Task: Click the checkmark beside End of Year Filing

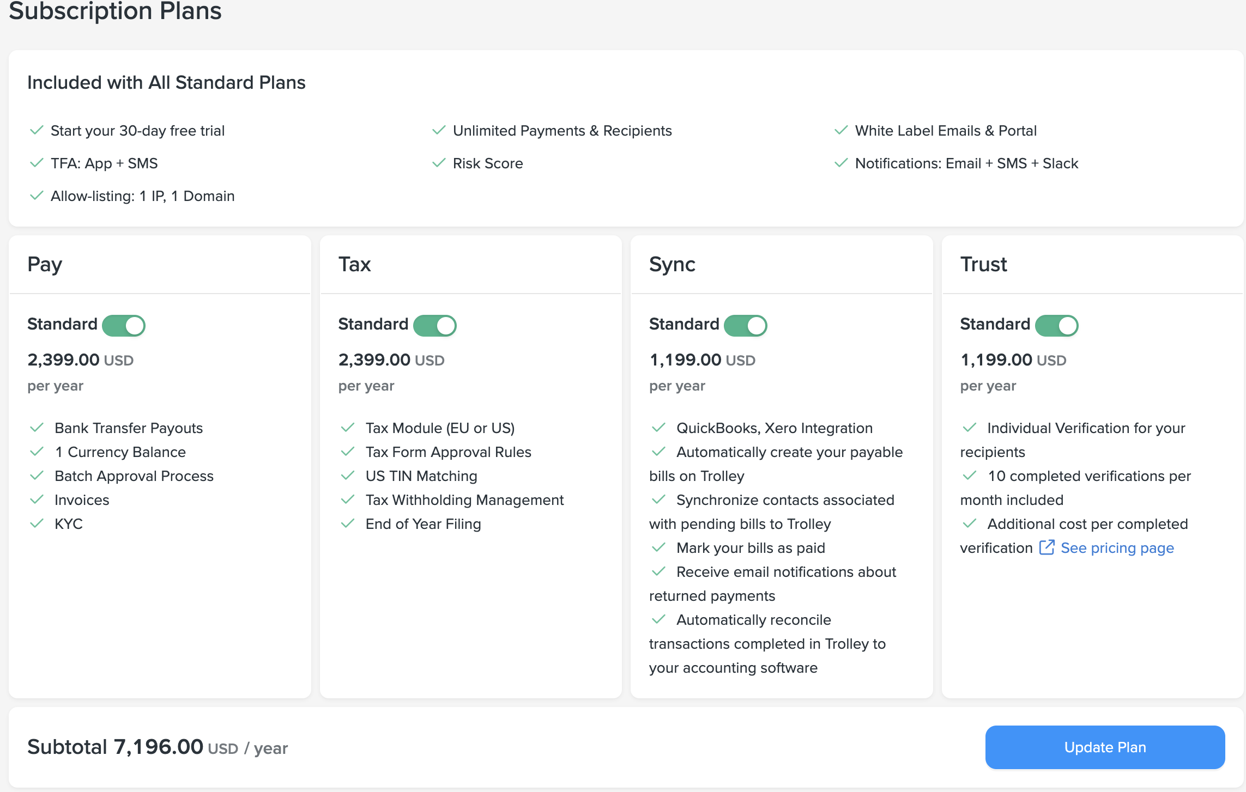Action: coord(348,523)
